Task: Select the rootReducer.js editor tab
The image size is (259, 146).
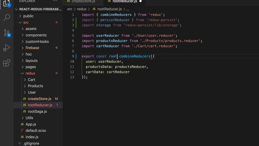Action: tap(124, 1)
